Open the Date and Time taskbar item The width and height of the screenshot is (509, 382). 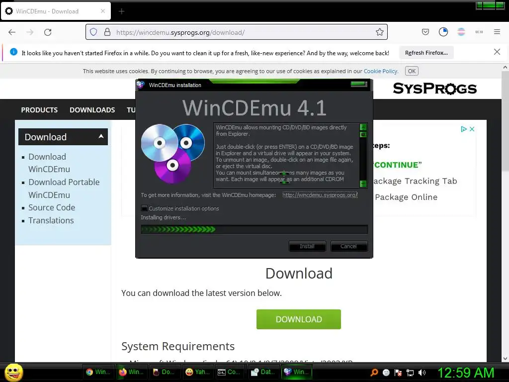click(264, 372)
